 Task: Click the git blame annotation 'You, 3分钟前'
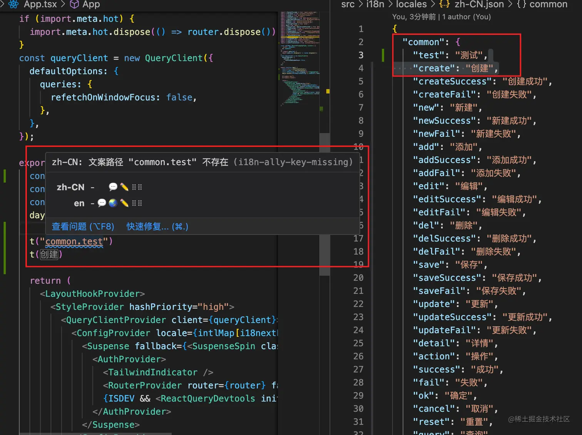pyautogui.click(x=414, y=17)
